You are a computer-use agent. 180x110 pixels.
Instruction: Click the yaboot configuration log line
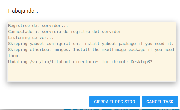[x=91, y=44]
